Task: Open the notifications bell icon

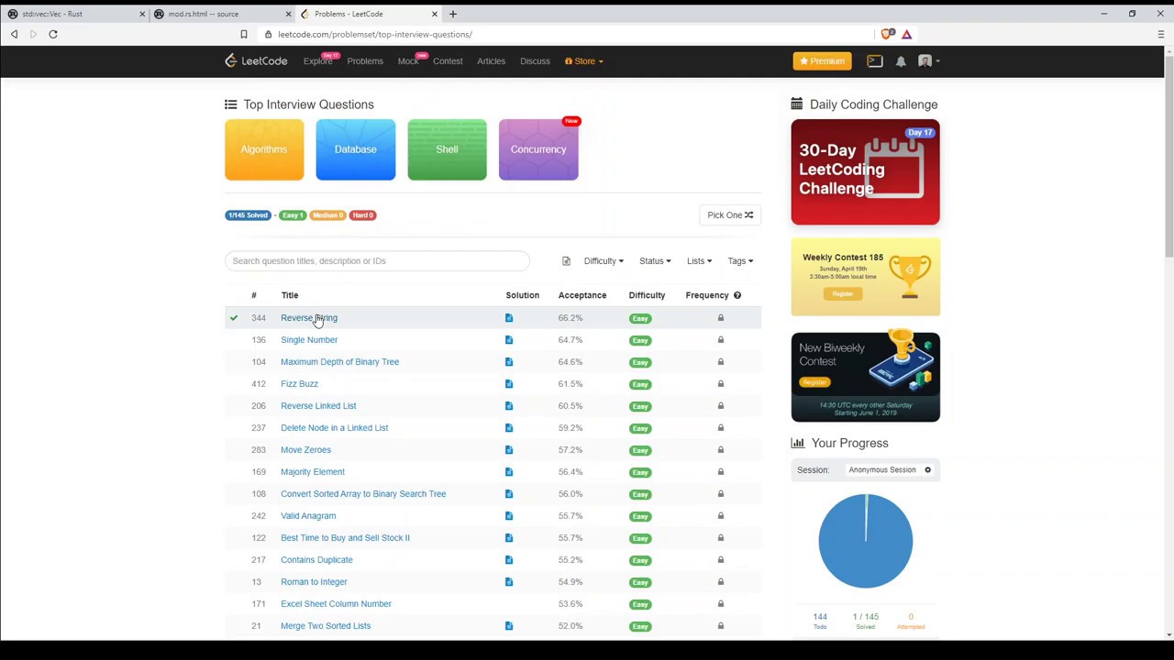Action: [x=901, y=61]
